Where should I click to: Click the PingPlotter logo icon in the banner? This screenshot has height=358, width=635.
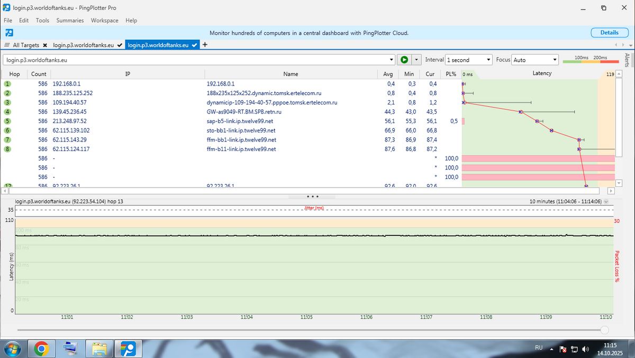click(x=9, y=33)
